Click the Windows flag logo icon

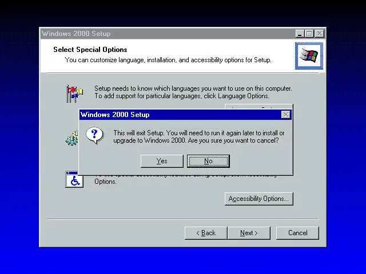click(309, 56)
